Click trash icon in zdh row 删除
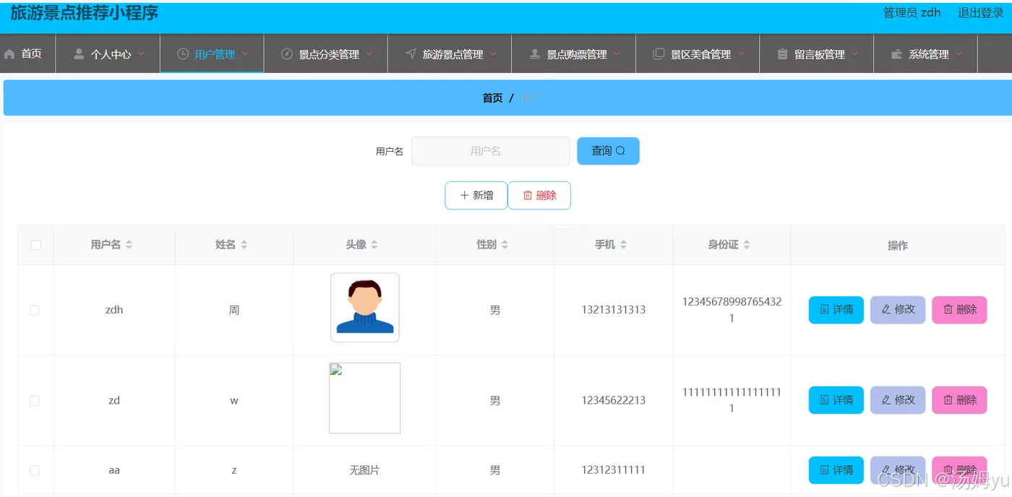Image resolution: width=1012 pixels, height=497 pixels. tap(948, 309)
